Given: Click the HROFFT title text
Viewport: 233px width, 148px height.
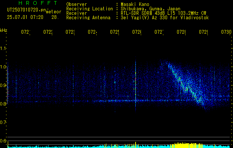Looking at the screenshot, I should coord(38,3).
